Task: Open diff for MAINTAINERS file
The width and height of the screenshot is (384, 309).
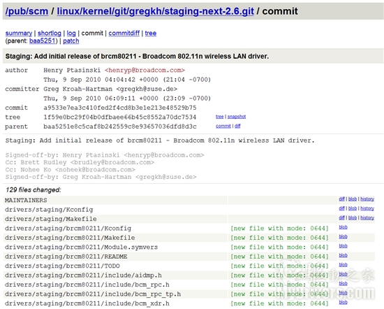Action: pos(342,199)
